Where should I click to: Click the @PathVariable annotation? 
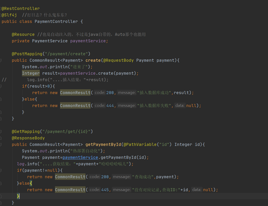[140, 145]
